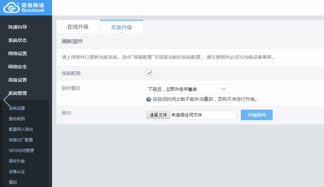Image resolution: width=324 pixels, height=187 pixels.
Task: Click the Gocloud logo icon
Action: coord(11,8)
